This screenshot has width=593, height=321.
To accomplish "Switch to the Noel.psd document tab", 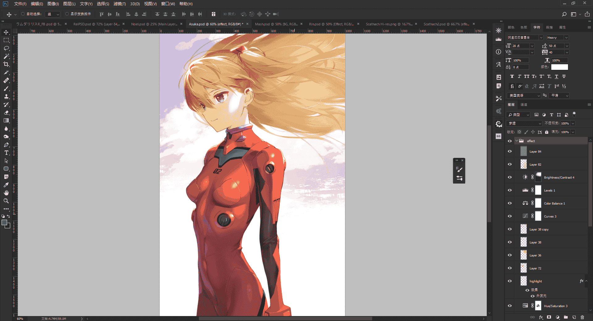I will [x=154, y=24].
